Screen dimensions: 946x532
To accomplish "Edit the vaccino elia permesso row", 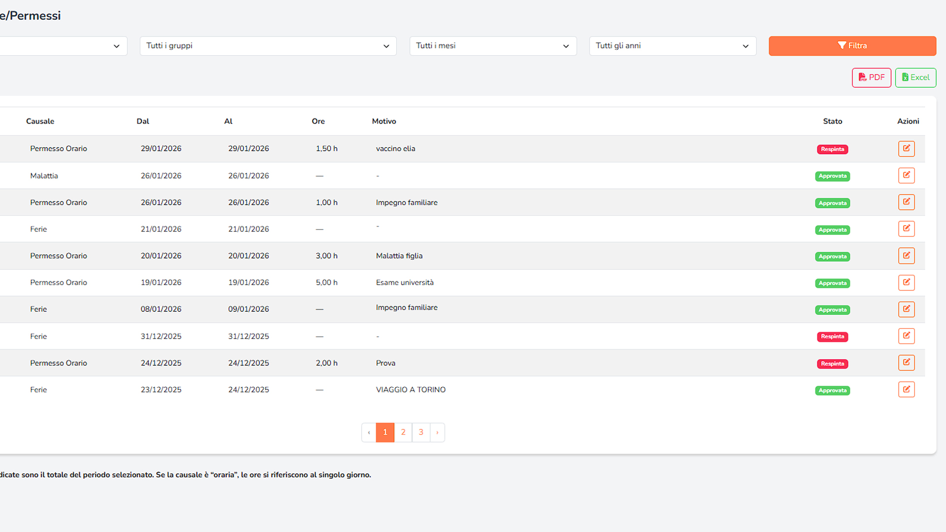I will (906, 149).
